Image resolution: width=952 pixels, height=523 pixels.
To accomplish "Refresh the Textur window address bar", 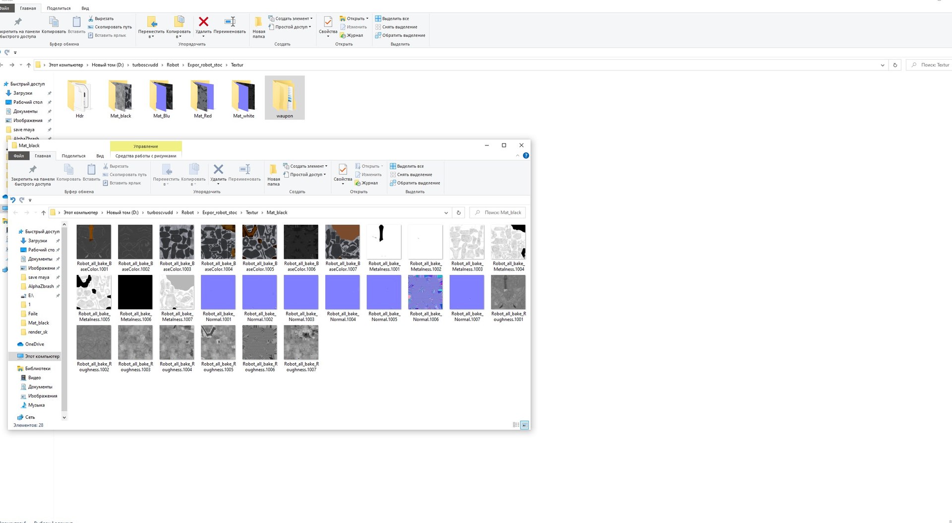I will (x=895, y=65).
